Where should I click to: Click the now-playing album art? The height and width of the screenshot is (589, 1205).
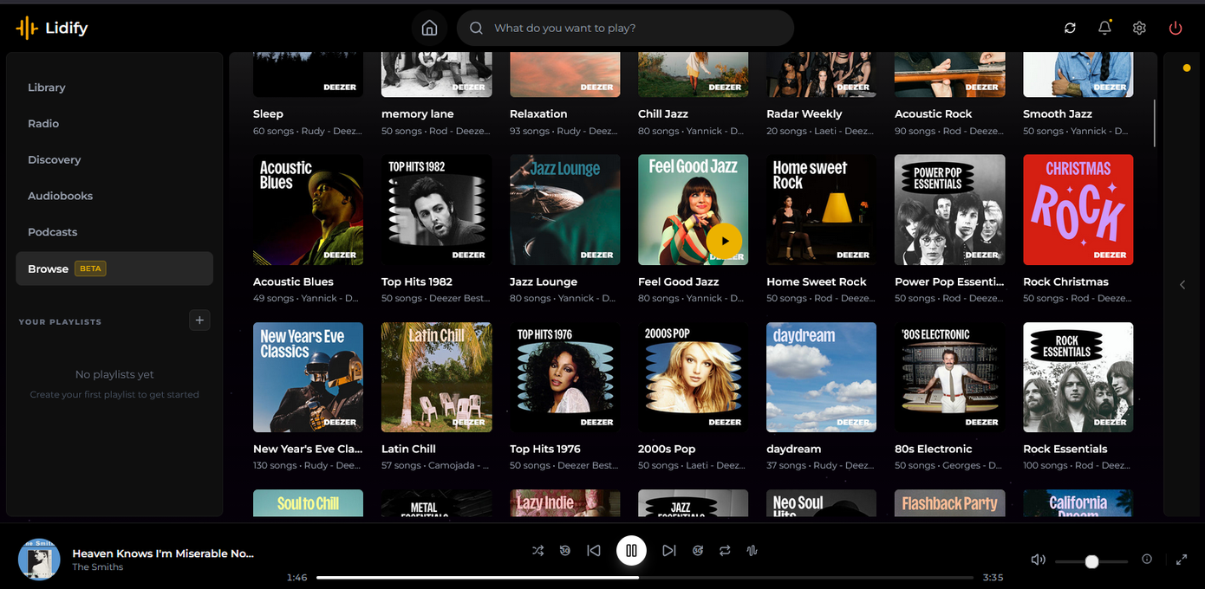click(39, 559)
